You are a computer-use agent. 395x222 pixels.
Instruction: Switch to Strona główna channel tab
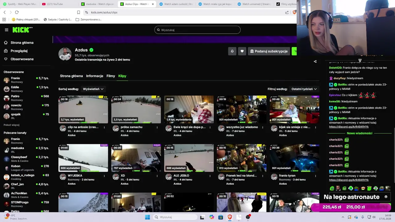pos(71,76)
